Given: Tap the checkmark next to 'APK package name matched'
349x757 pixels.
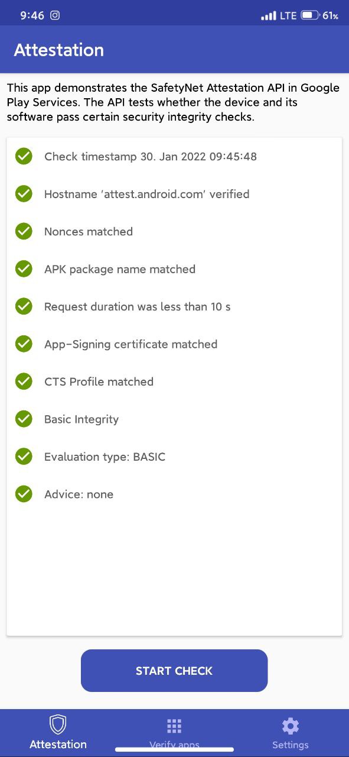Looking at the screenshot, I should tap(24, 268).
